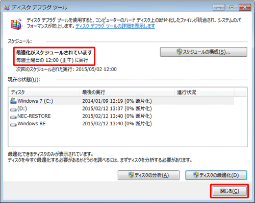Click the Windows 7 (C:) drive icon

coord(13,101)
